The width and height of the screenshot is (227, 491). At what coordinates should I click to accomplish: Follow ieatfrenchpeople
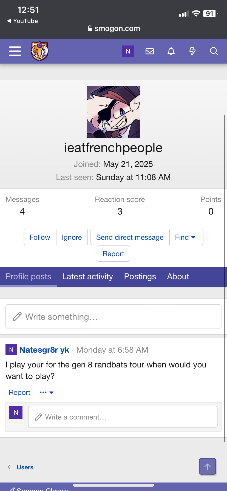[x=40, y=237]
